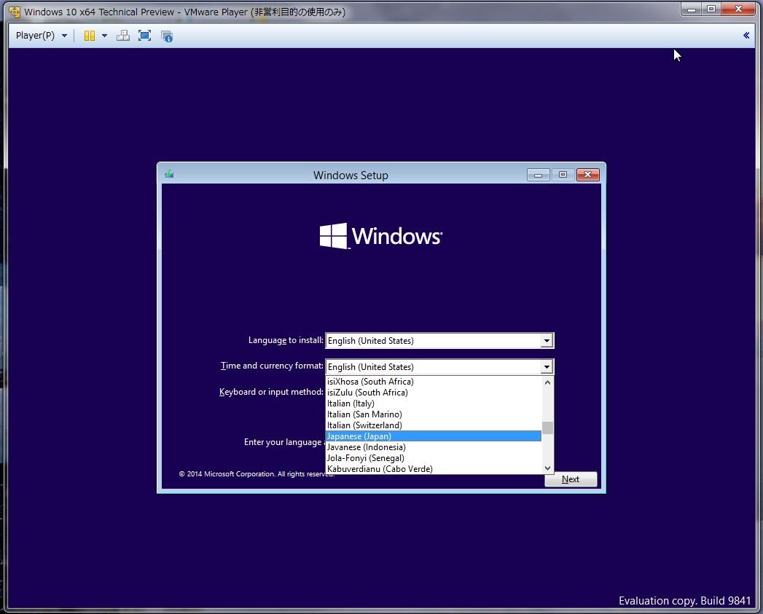The width and height of the screenshot is (763, 614).
Task: Click the Unity mode toolbar icon
Action: 167,36
